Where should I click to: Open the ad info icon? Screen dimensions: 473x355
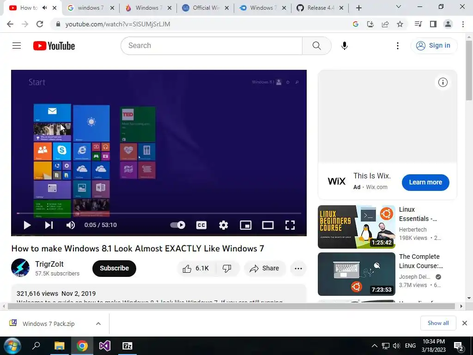443,82
